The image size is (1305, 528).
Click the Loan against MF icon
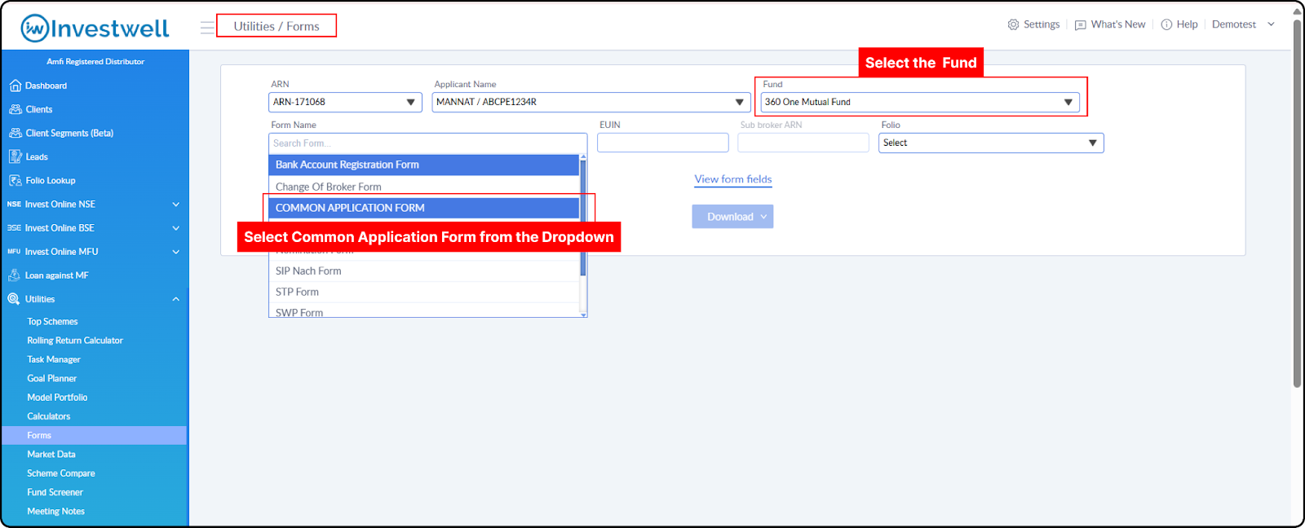click(x=15, y=275)
